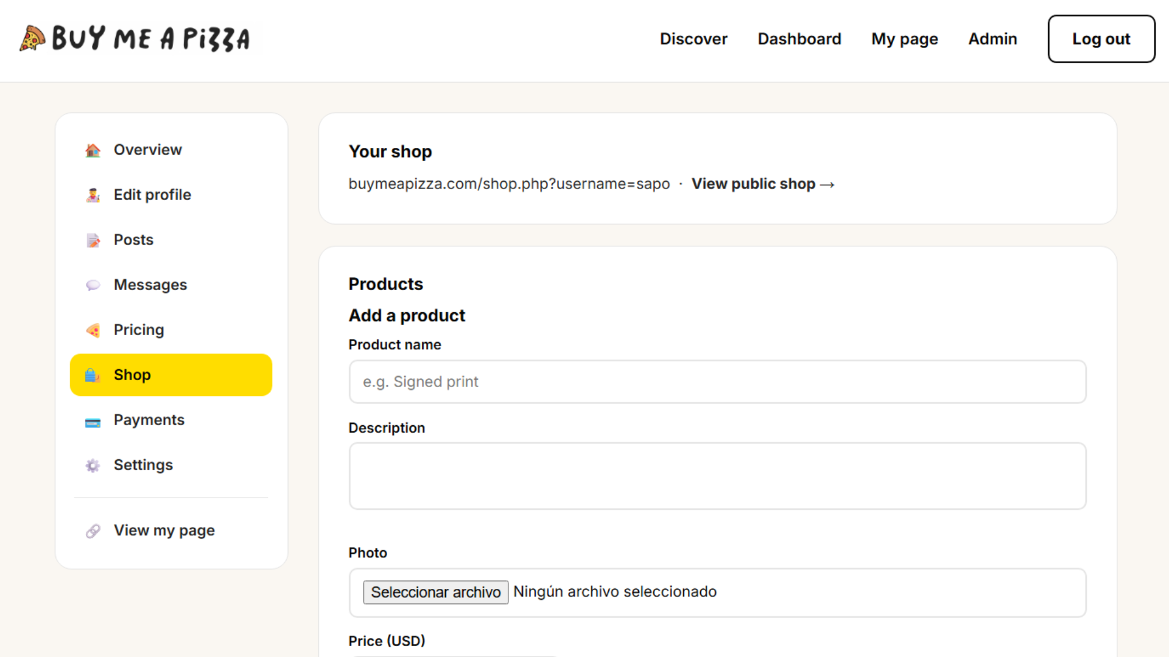Go to Pricing in the sidebar
The image size is (1169, 657).
[171, 330]
